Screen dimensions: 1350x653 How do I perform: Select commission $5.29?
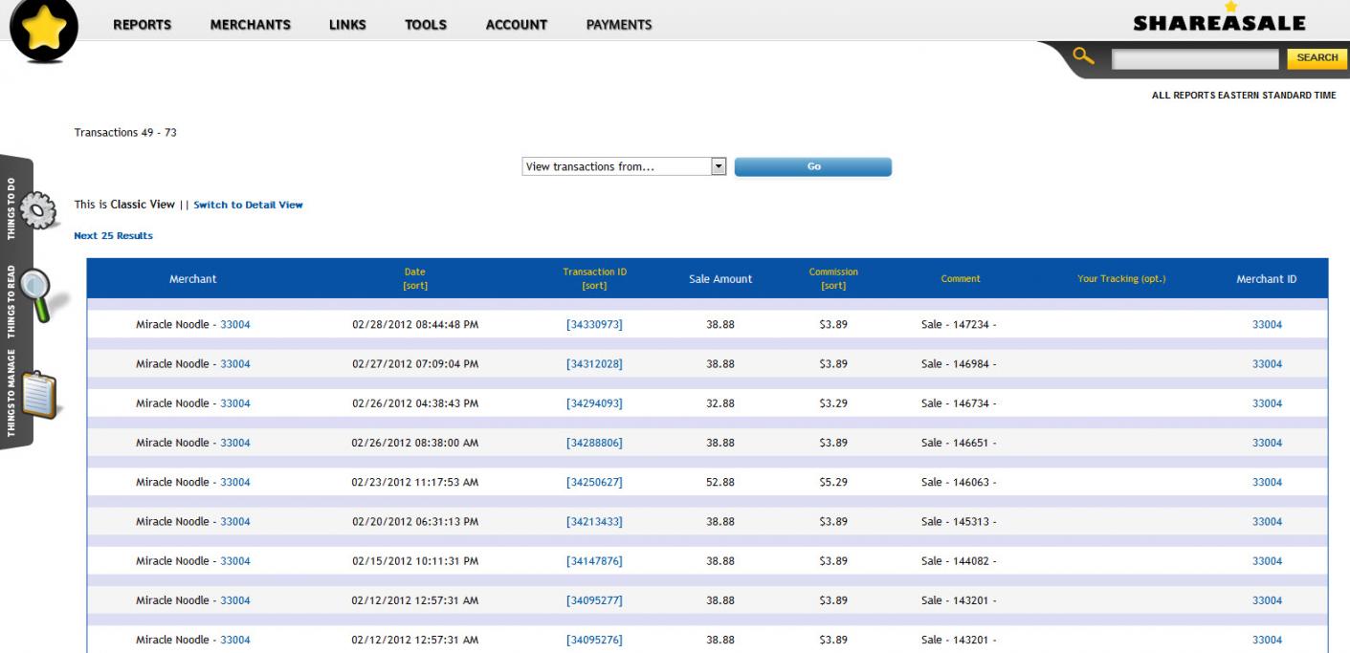point(833,482)
